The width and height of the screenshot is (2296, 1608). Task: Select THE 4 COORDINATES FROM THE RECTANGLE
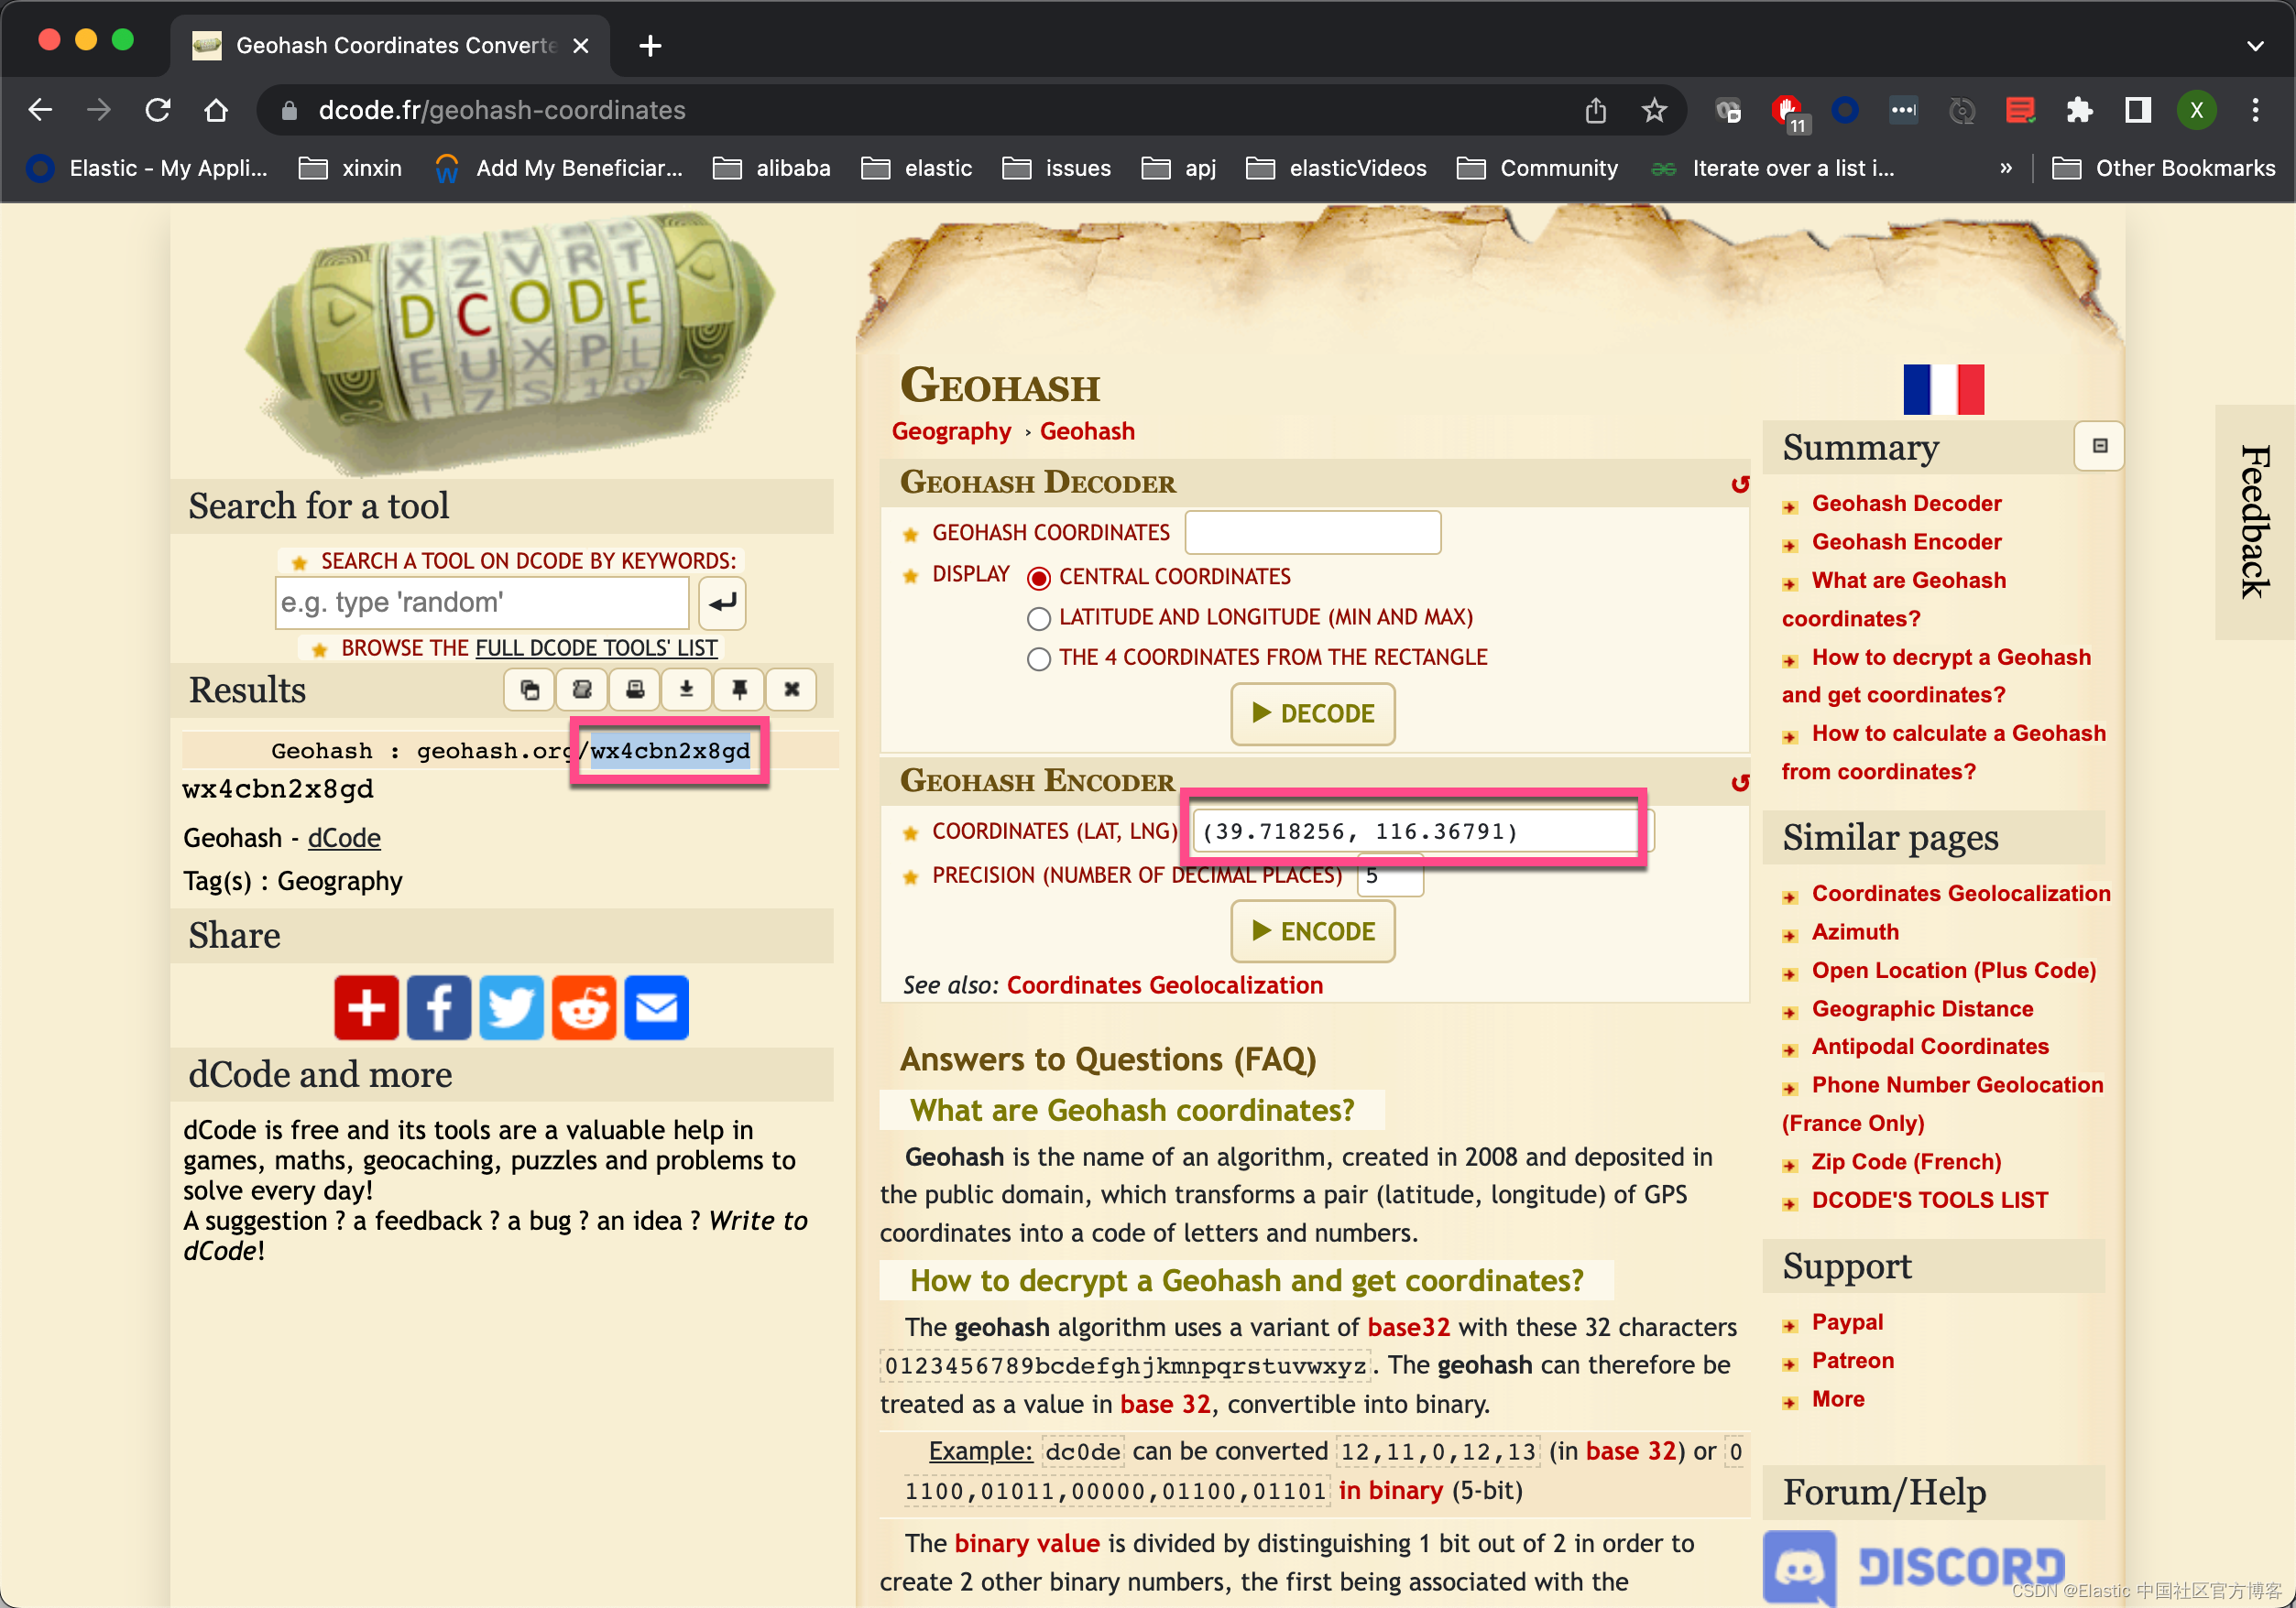(1039, 657)
